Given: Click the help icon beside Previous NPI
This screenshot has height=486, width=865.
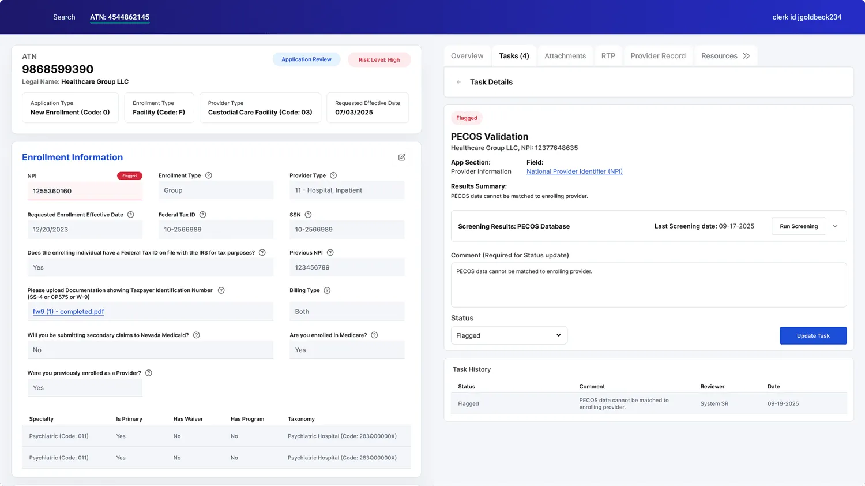Looking at the screenshot, I should coord(330,253).
